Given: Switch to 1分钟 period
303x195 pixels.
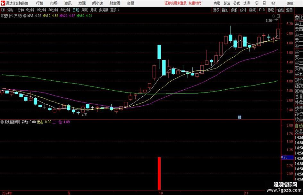Looking at the screenshot, I should click(20, 10).
